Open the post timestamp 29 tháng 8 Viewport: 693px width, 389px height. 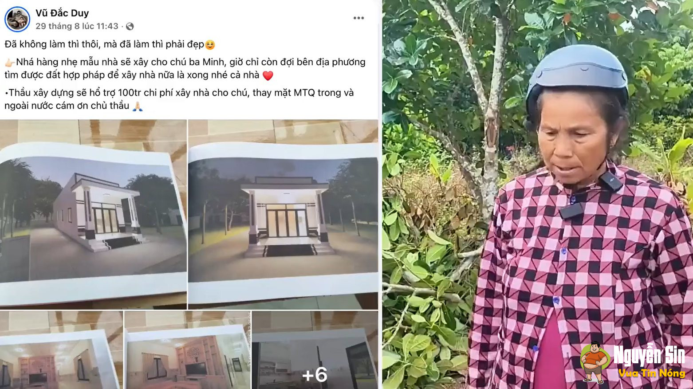pyautogui.click(x=77, y=26)
